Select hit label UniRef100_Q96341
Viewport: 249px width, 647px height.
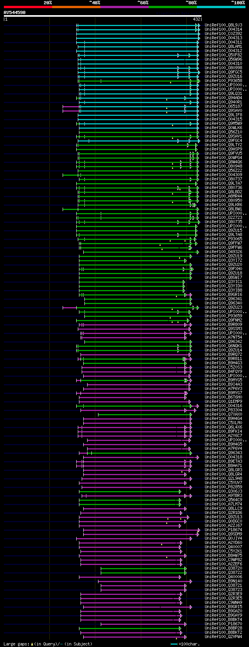pyautogui.click(x=223, y=299)
